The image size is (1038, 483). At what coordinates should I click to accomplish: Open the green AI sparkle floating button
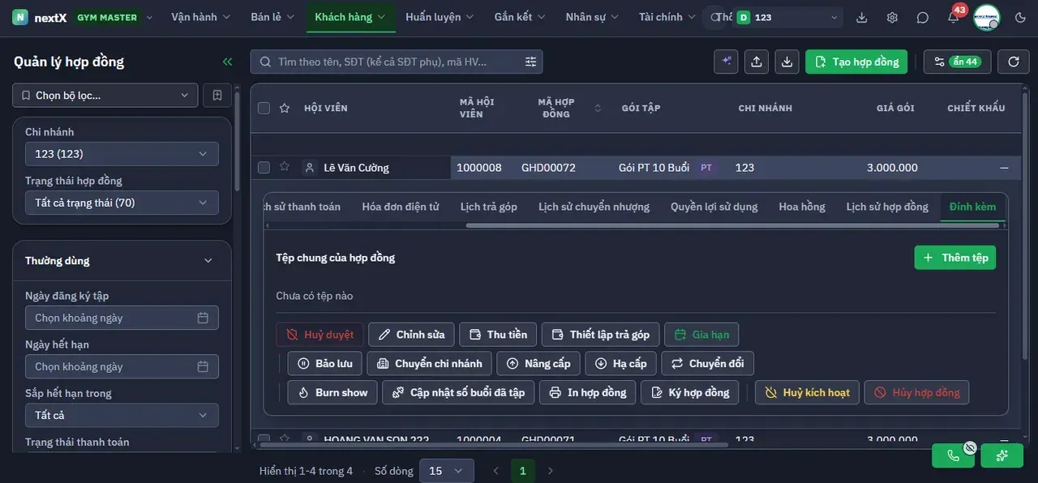[1002, 455]
